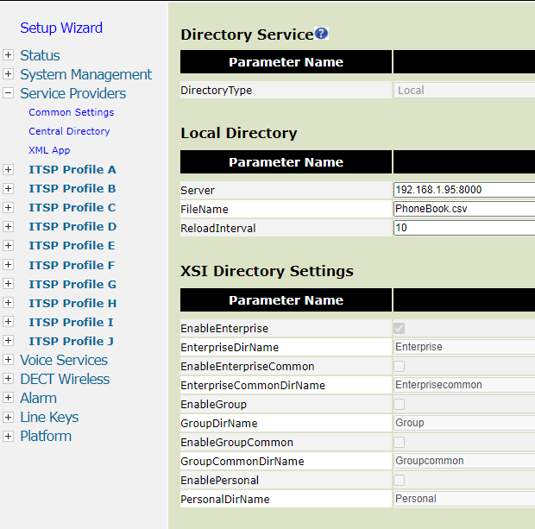The height and width of the screenshot is (529, 535).
Task: Expand ITSP Profile G
Action: click(8, 284)
